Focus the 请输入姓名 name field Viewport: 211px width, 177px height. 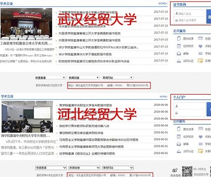pyautogui.click(x=190, y=13)
